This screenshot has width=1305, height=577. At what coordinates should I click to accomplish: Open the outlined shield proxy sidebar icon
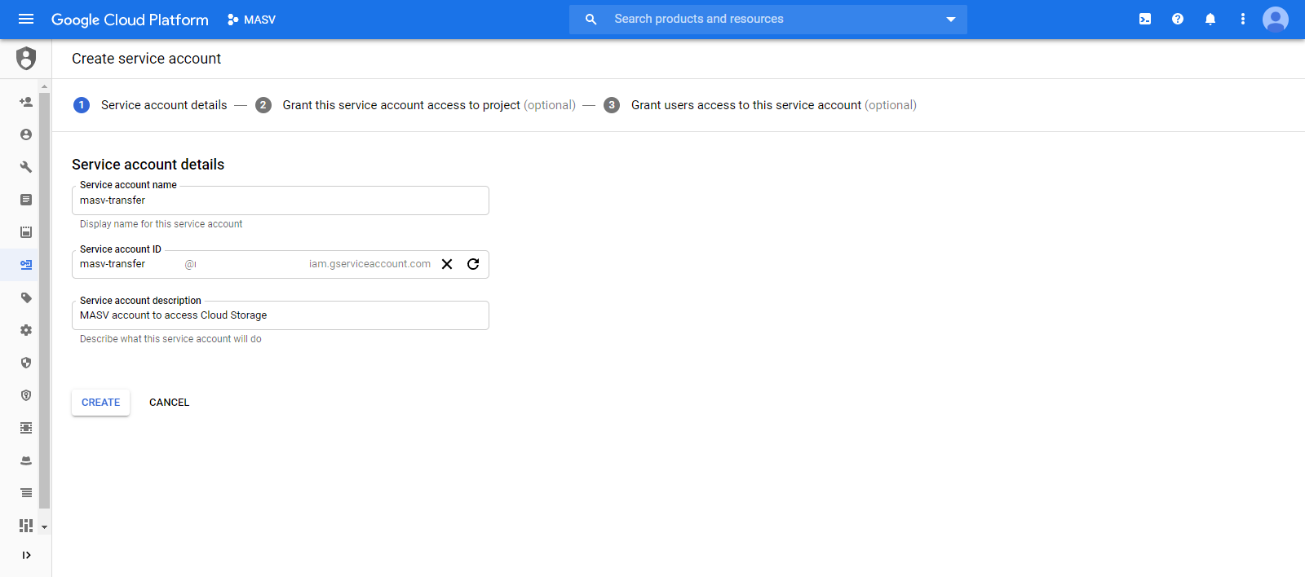[x=26, y=395]
